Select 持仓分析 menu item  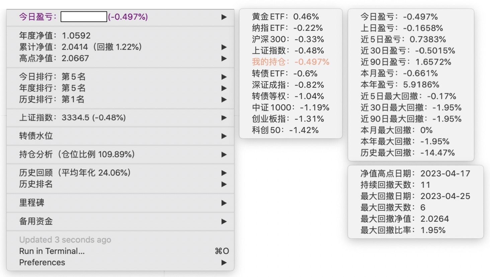coord(77,155)
